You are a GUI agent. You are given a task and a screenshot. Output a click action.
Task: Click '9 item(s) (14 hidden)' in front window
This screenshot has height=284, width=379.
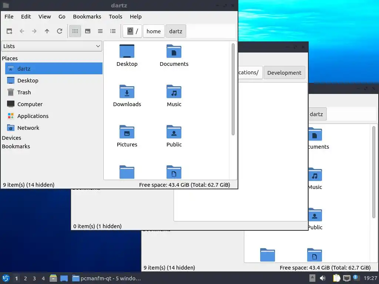pyautogui.click(x=28, y=185)
